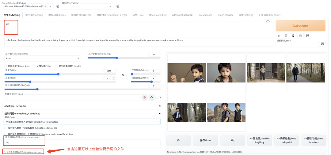Click the Seed input field showing -1
Viewport: 331px width, 155px height.
pos(72,98)
